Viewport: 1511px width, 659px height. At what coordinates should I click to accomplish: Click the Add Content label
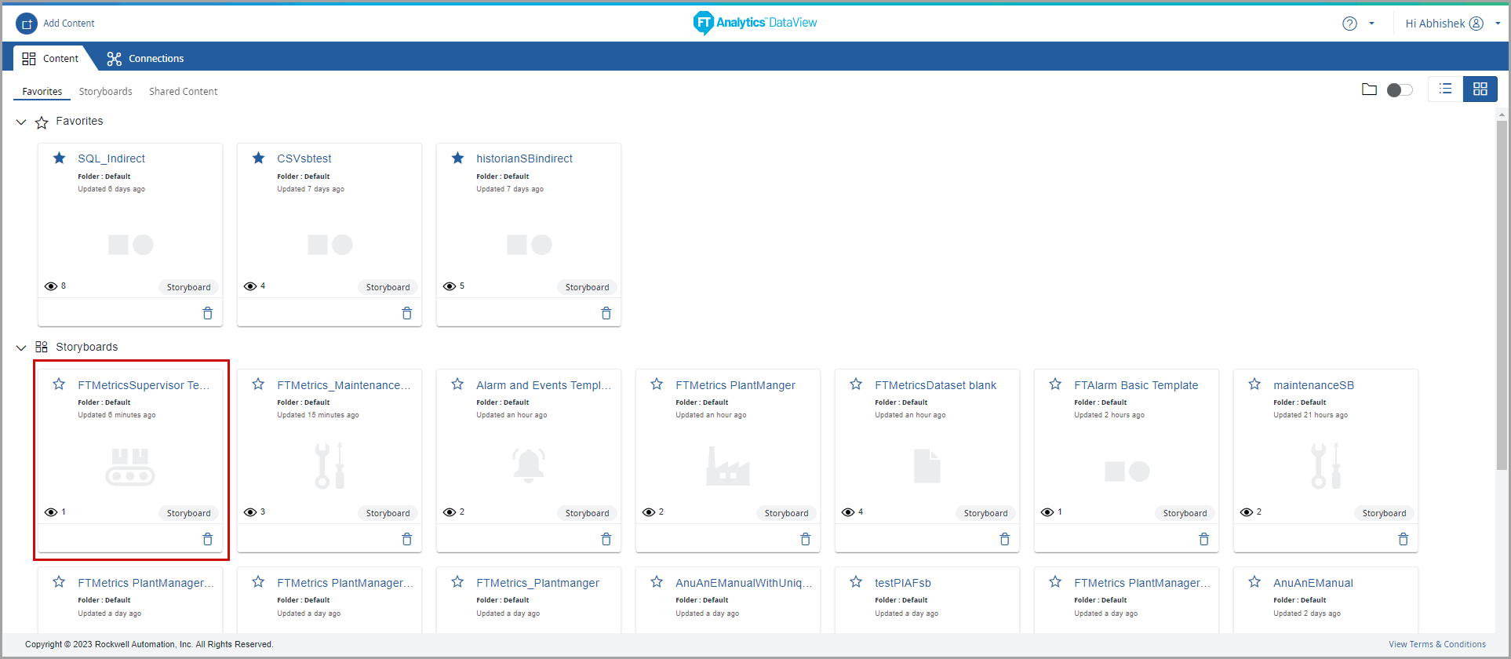pos(69,24)
